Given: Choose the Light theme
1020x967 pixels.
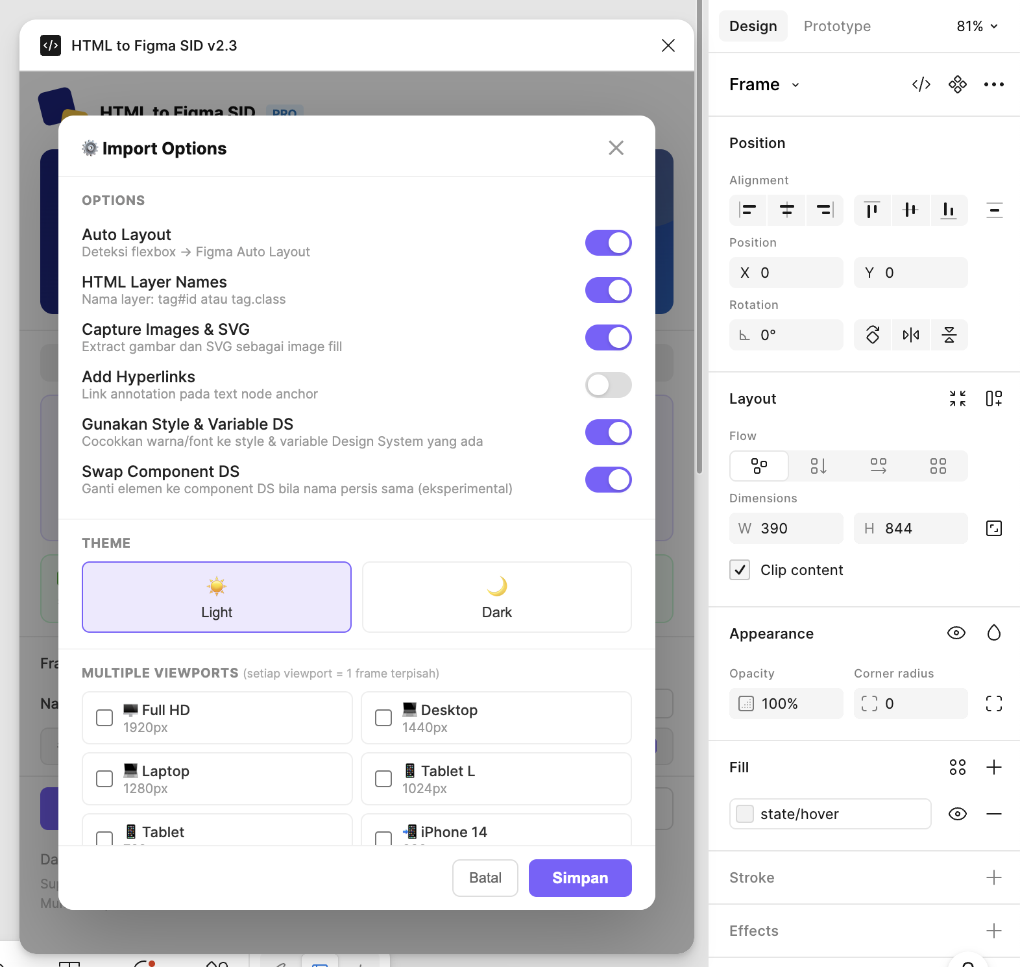Looking at the screenshot, I should (217, 597).
